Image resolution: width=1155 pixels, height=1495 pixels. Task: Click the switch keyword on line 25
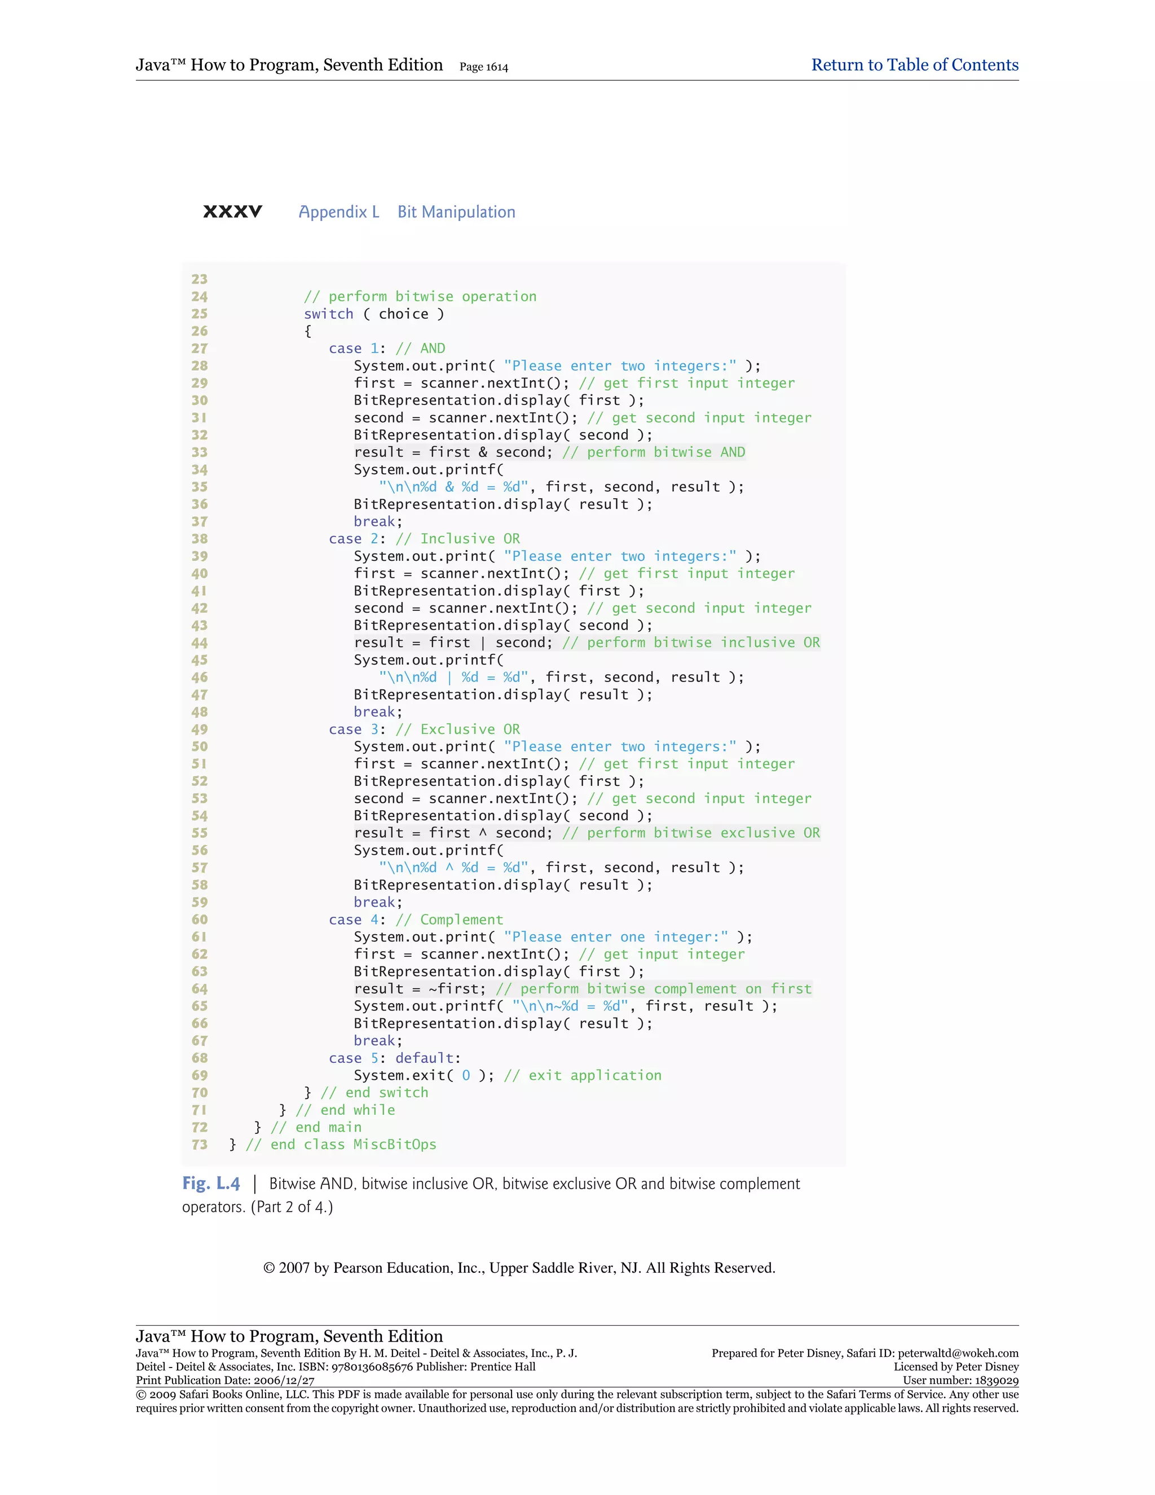[x=328, y=314]
